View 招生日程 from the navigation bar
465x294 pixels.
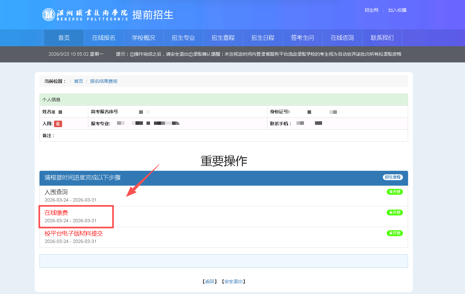coord(263,38)
